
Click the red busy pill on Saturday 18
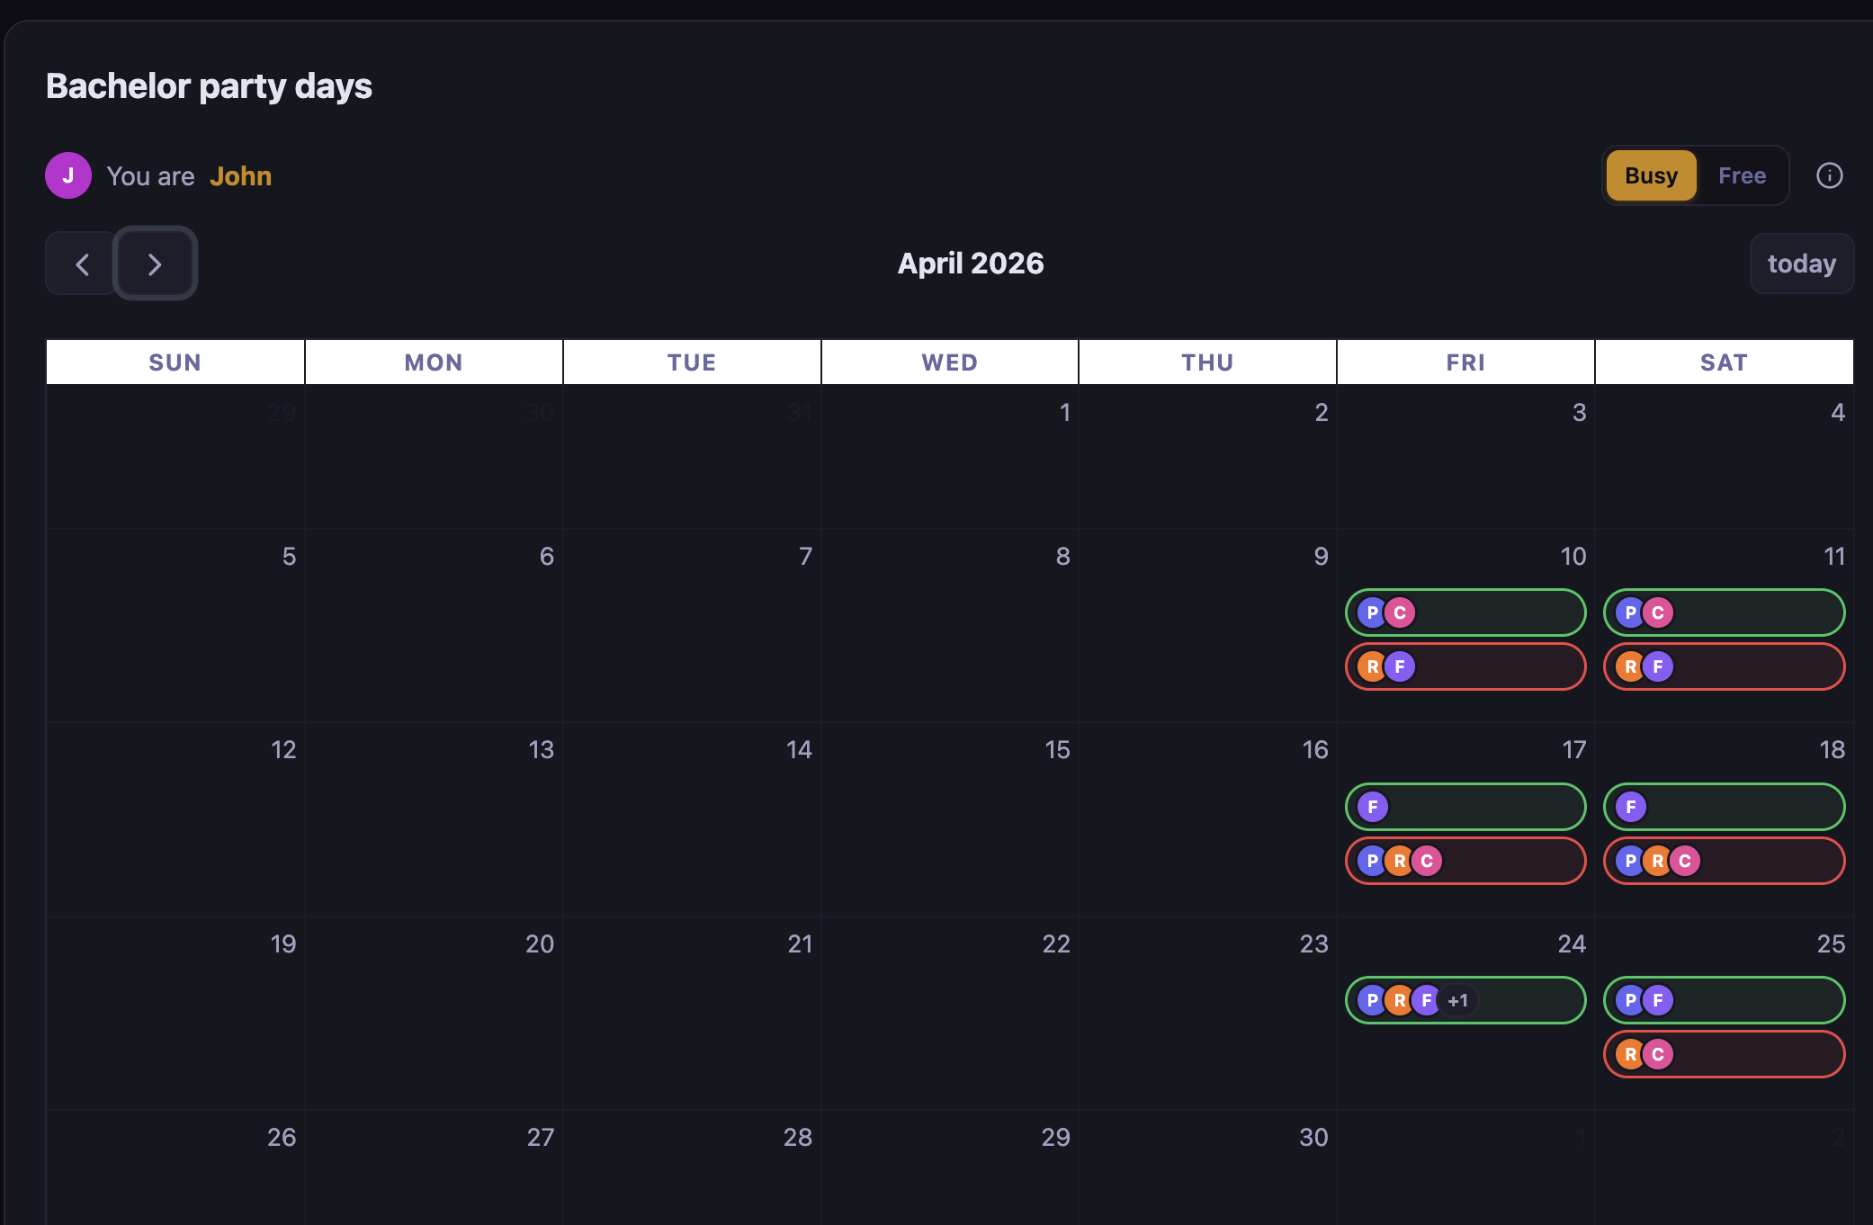(1724, 861)
